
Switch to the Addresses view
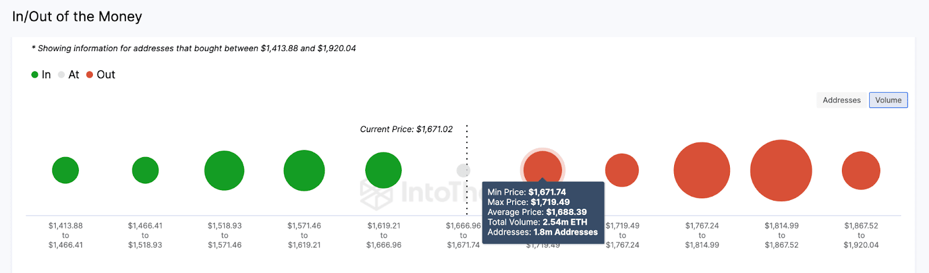pos(841,100)
